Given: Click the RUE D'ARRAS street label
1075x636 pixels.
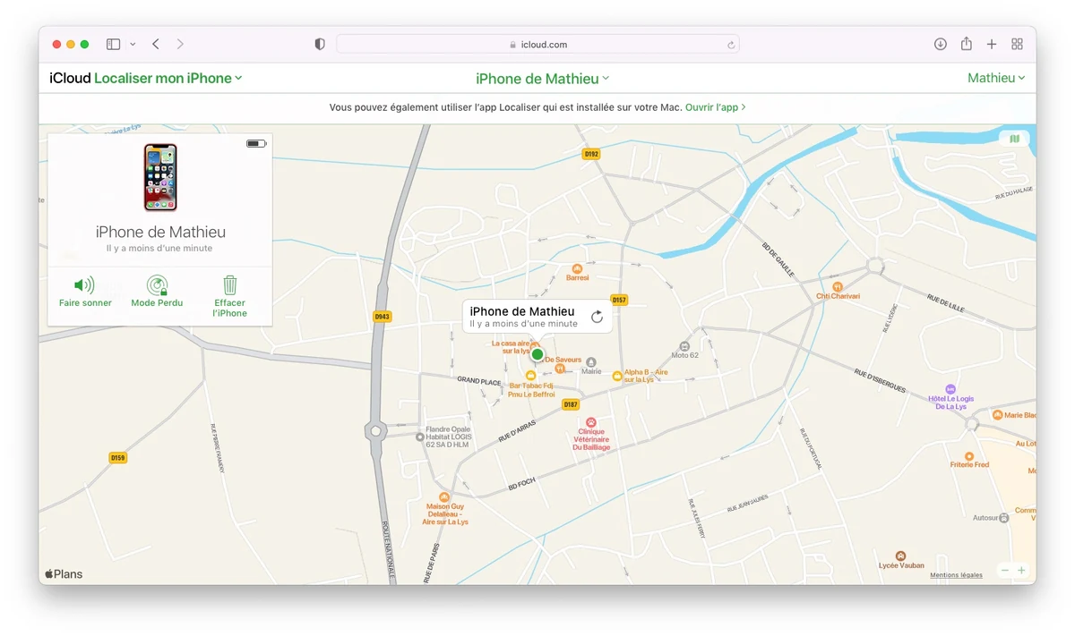Looking at the screenshot, I should tap(515, 431).
